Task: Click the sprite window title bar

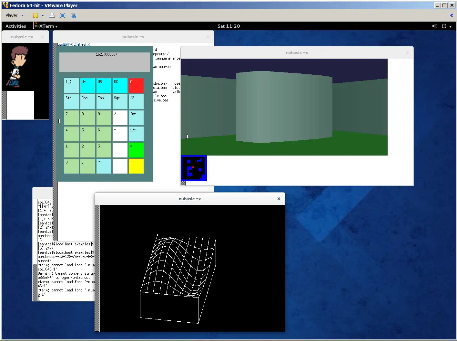Action: (x=25, y=37)
